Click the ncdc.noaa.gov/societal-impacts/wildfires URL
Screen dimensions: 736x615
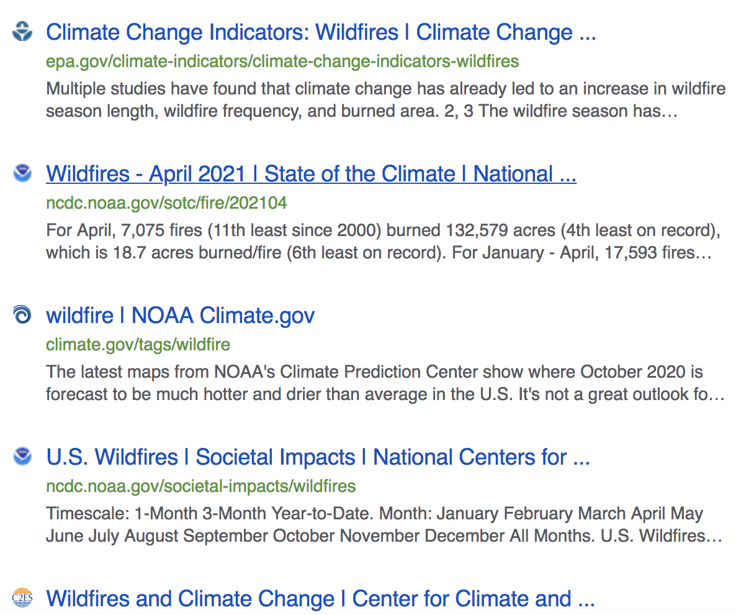click(201, 486)
